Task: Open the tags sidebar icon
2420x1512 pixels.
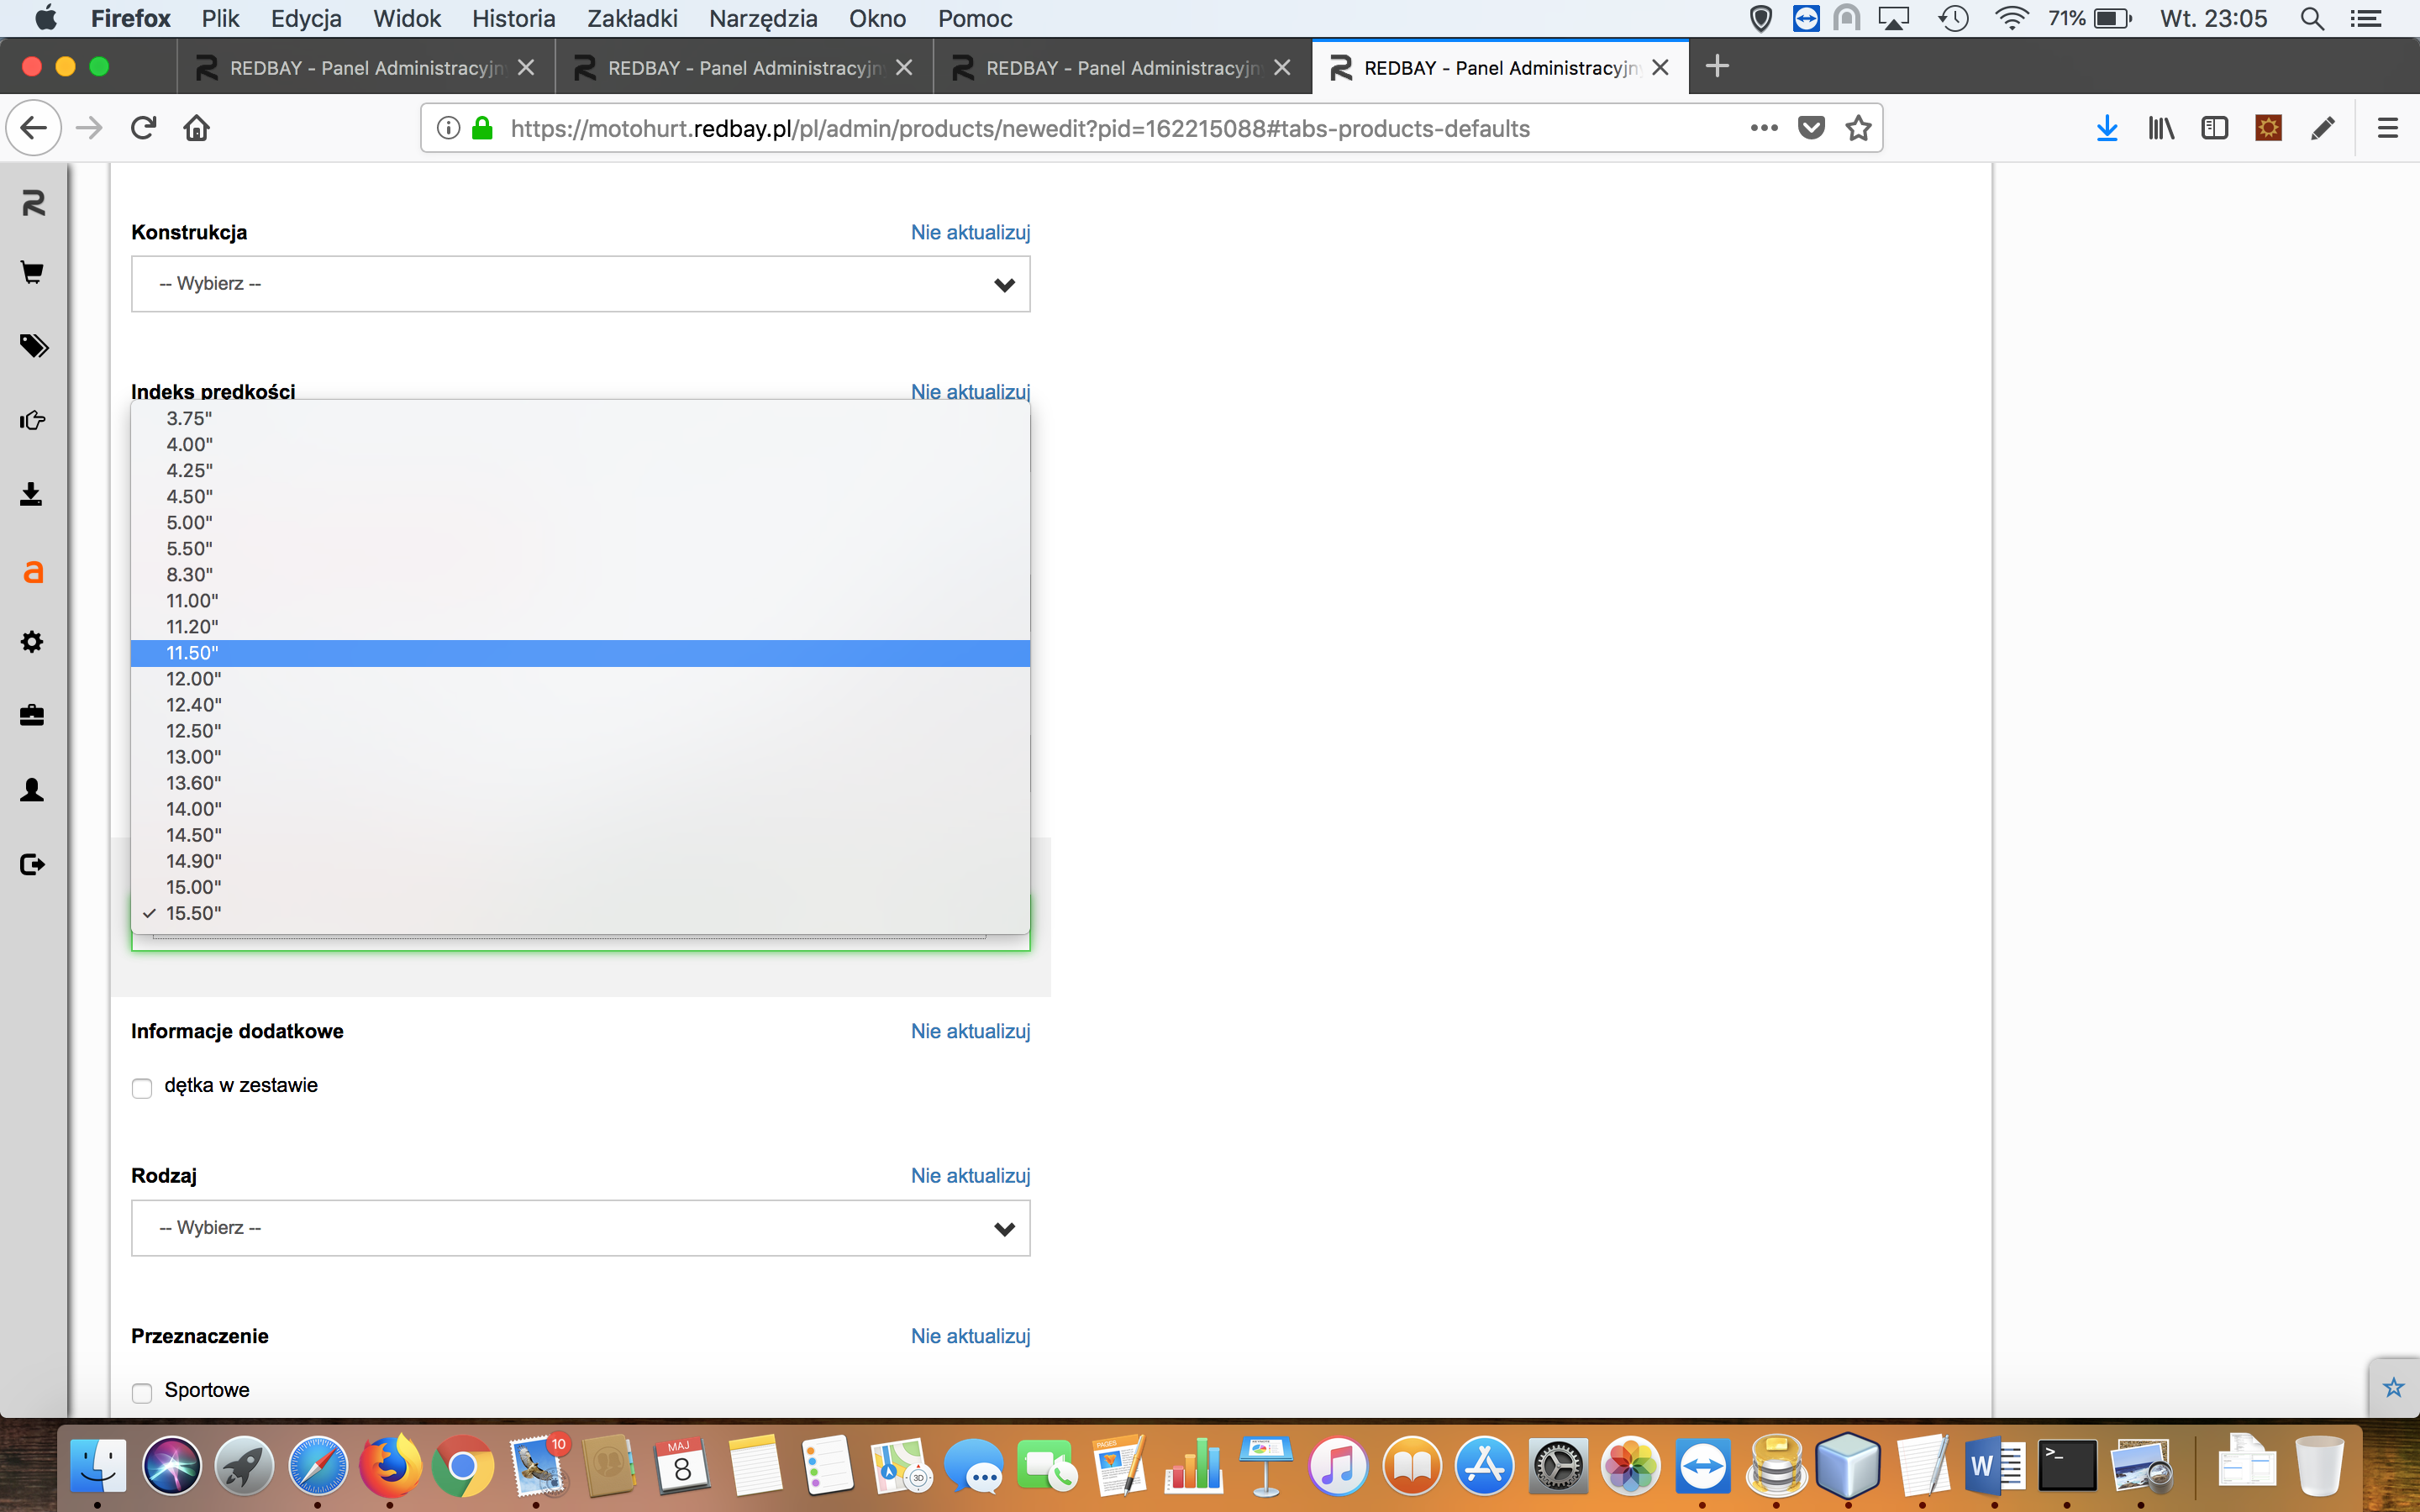Action: click(x=32, y=346)
